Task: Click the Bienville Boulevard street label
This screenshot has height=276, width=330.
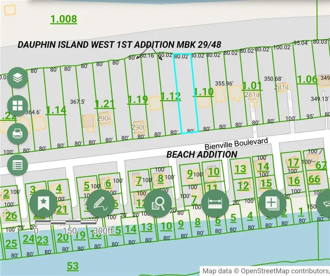Action: (236, 143)
